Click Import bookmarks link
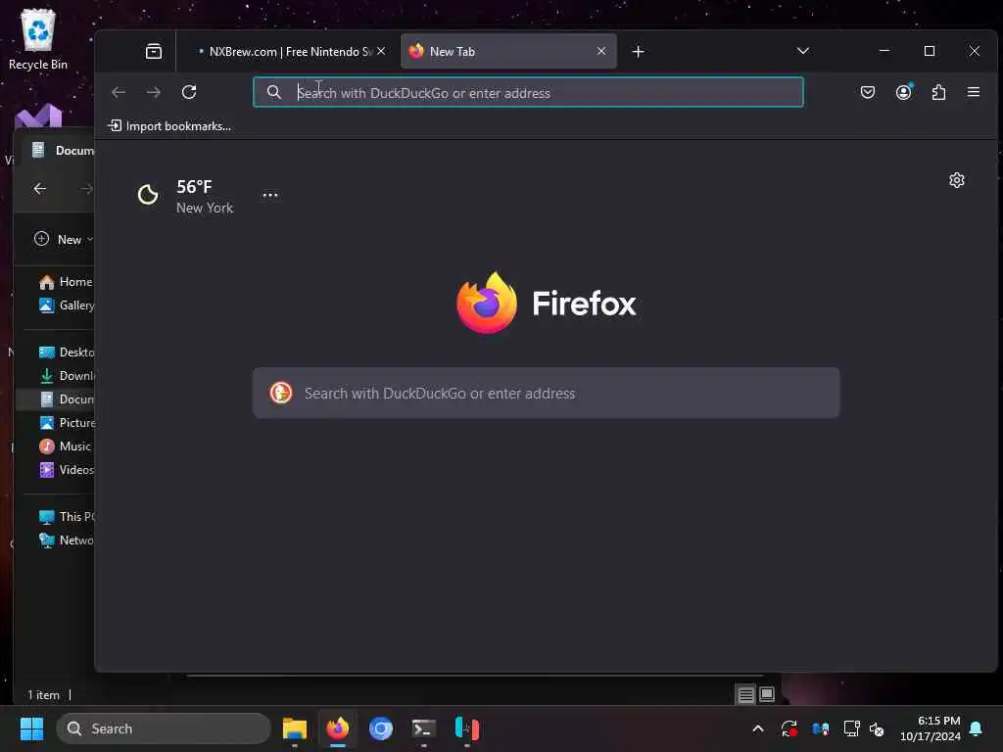The width and height of the screenshot is (1003, 752). [170, 126]
